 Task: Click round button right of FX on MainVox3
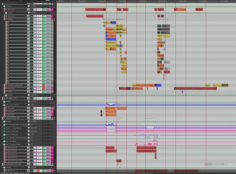tap(48, 16)
